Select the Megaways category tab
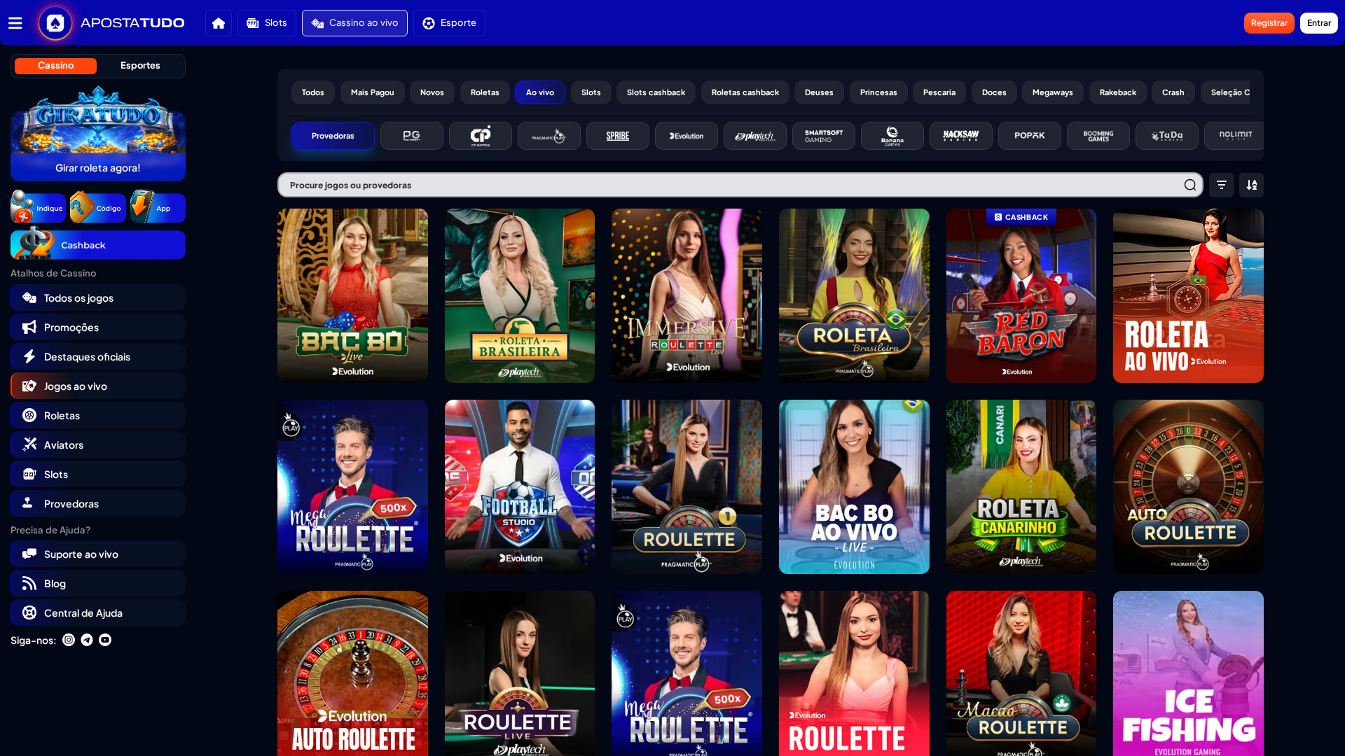Screen dimensions: 1345x756 pos(1053,92)
